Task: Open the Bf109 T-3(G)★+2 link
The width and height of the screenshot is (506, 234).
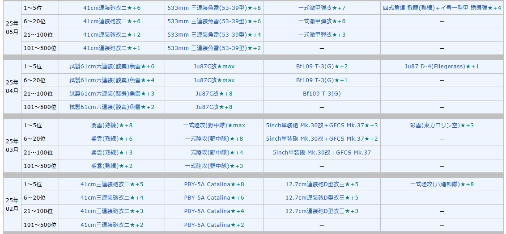Action: (322, 67)
